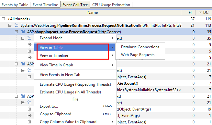
Task: Collapse the shoppingcart_aspx.ProcessRequest node
Action: (x=17, y=32)
